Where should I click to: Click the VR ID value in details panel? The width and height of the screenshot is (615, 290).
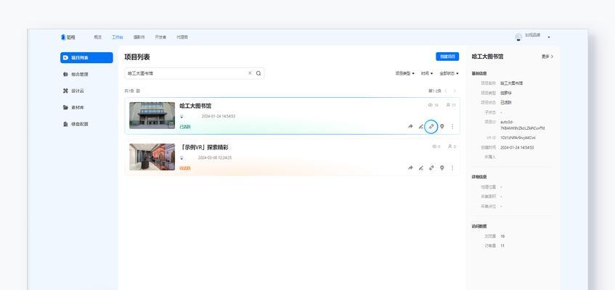tap(518, 138)
